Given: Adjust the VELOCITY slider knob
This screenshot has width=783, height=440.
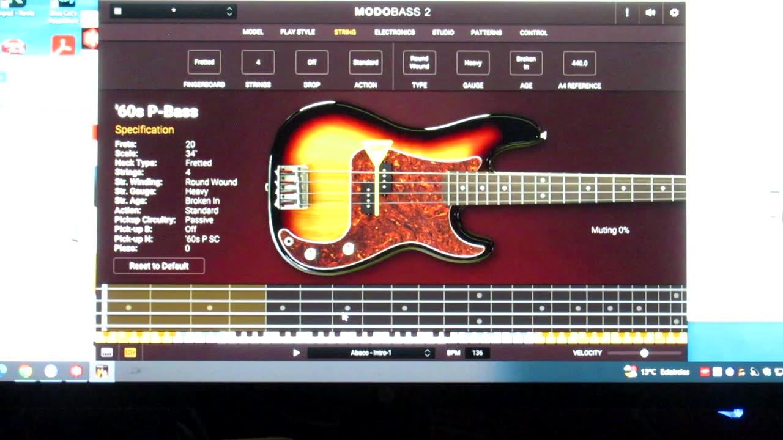Looking at the screenshot, I should point(644,353).
